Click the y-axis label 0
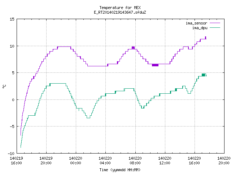Screen dimensions: 231x173 click(x=13, y=100)
